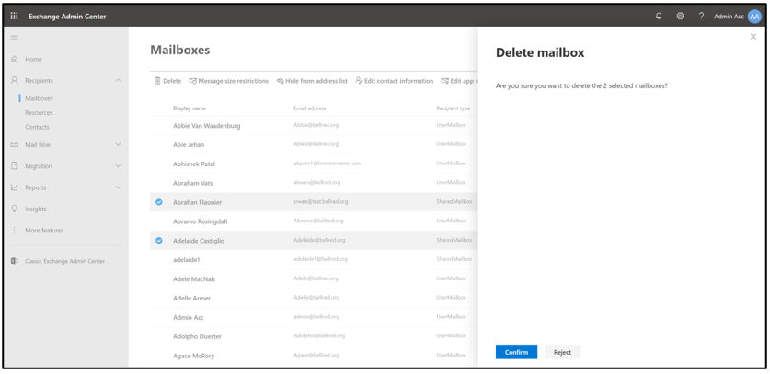The width and height of the screenshot is (770, 374).
Task: Click the Edit app settings icon
Action: click(445, 81)
